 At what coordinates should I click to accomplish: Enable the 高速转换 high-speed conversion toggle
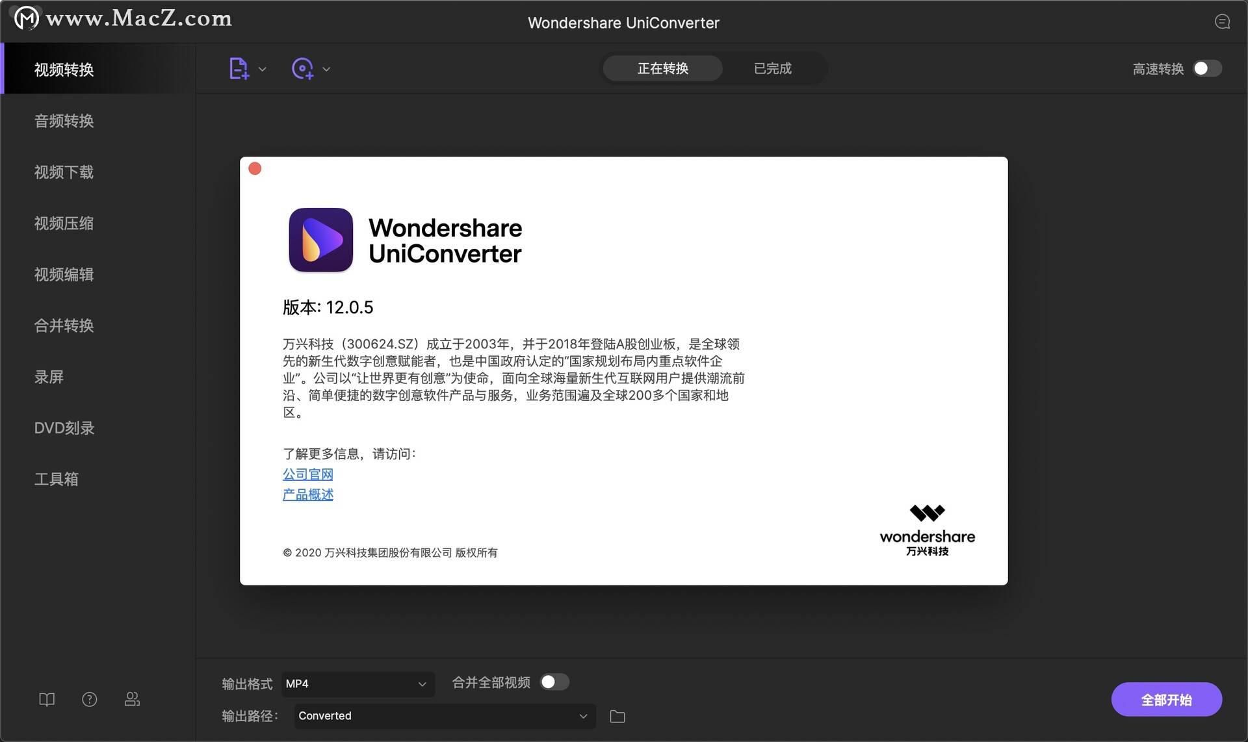(x=1206, y=68)
